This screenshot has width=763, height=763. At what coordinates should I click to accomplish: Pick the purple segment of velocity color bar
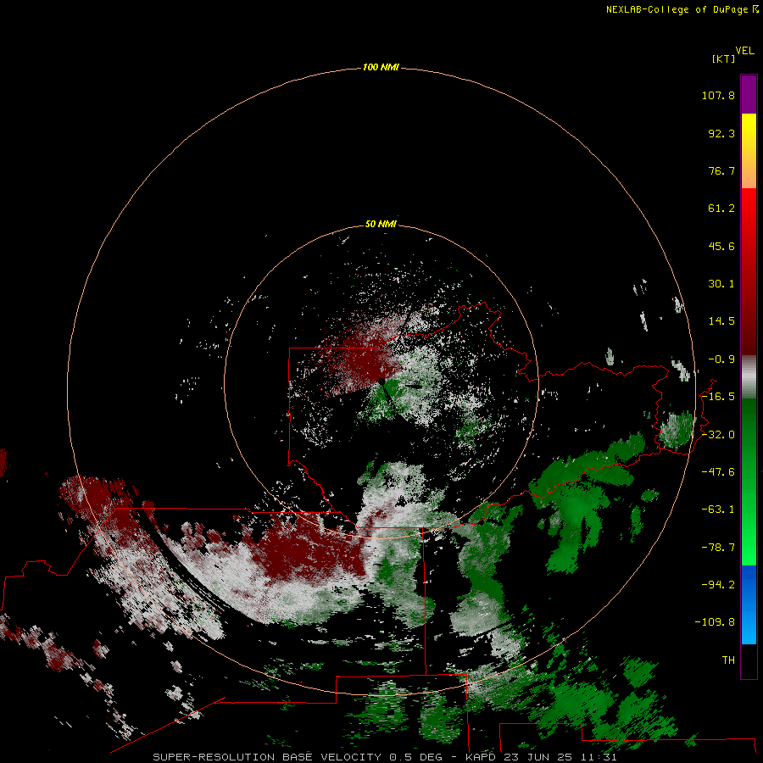coord(749,94)
